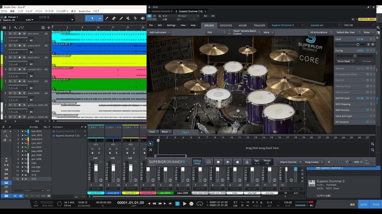Open the track inspector info icon
The image size is (382, 214).
coord(10,28)
